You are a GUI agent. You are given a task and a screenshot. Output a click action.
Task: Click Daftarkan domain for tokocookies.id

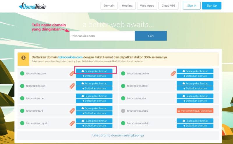point(94,113)
